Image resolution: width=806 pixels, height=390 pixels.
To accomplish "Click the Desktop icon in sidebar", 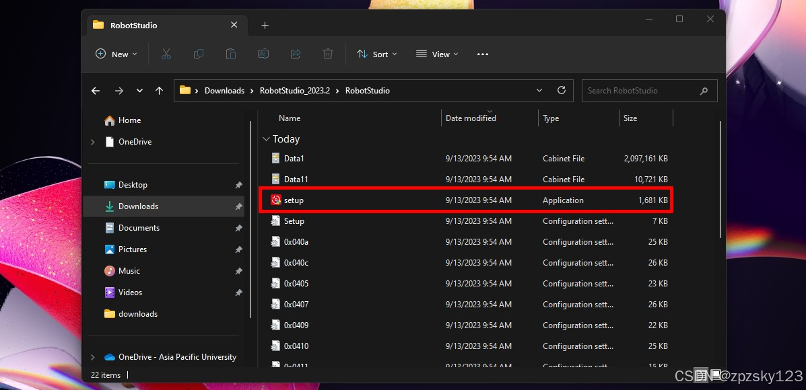I will coord(110,185).
